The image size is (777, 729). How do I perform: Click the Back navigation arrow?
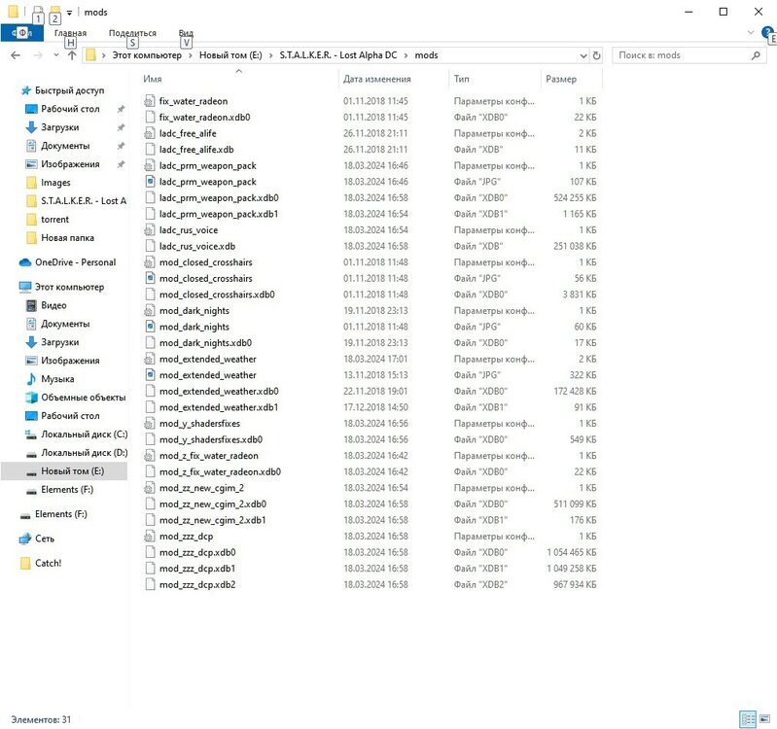[x=16, y=55]
